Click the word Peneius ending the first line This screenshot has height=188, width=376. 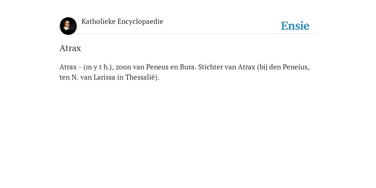[x=296, y=67]
